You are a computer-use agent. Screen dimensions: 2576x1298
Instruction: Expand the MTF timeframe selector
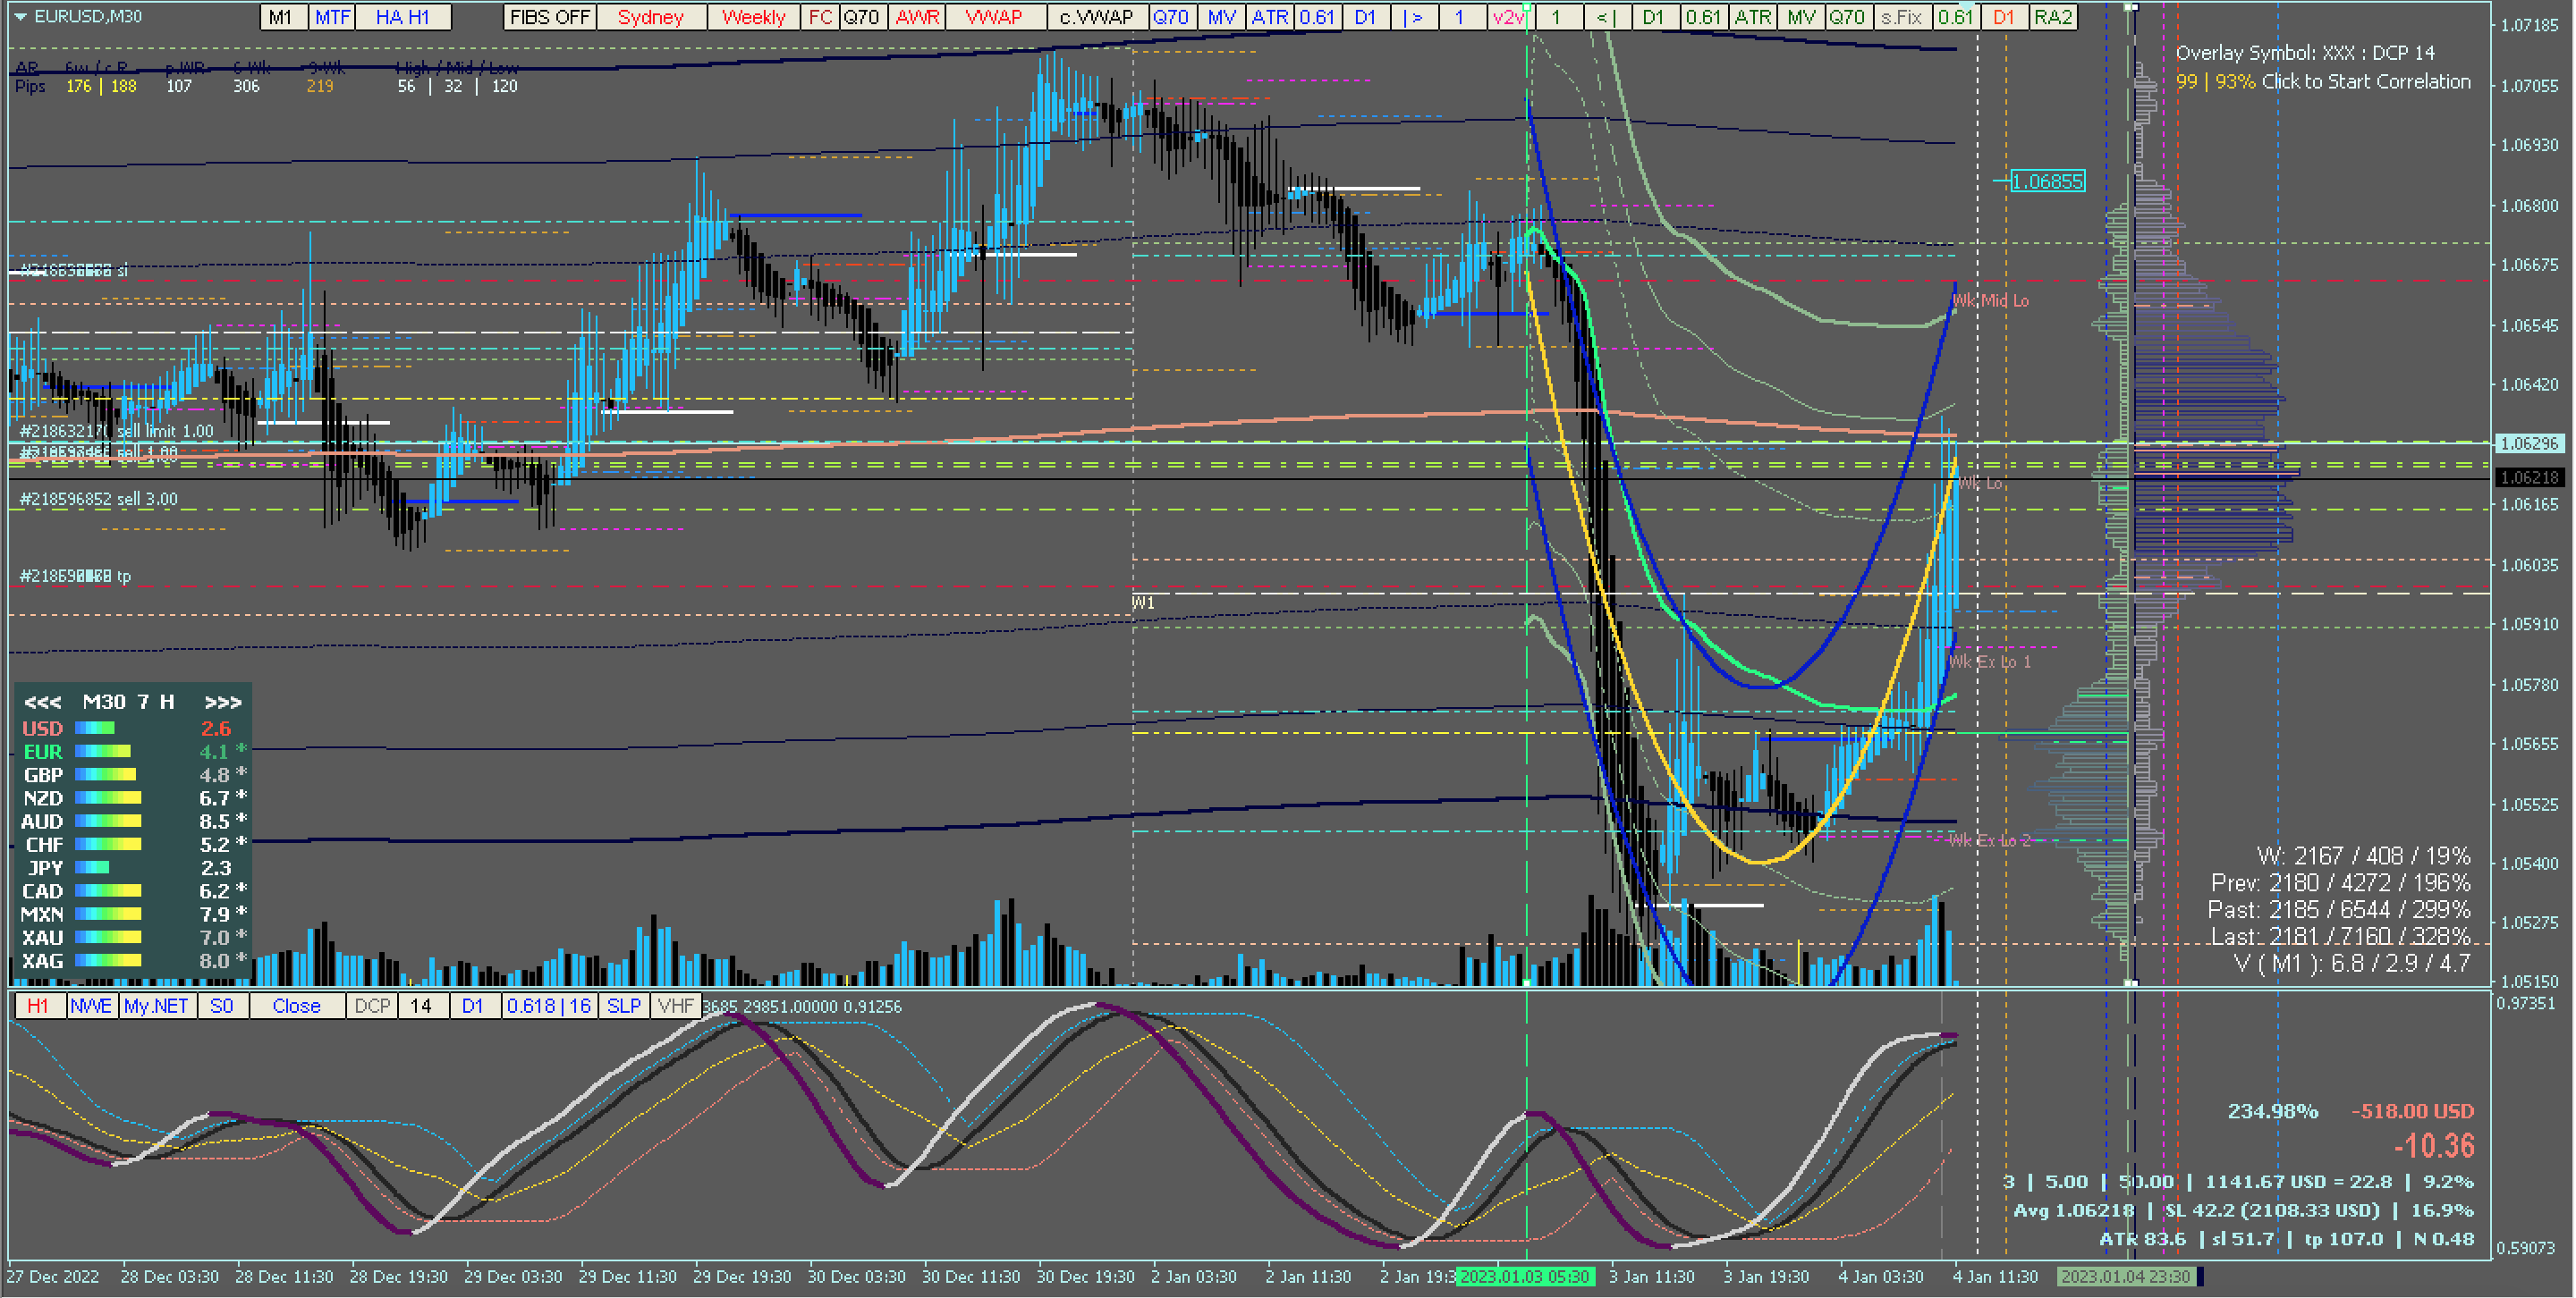332,17
